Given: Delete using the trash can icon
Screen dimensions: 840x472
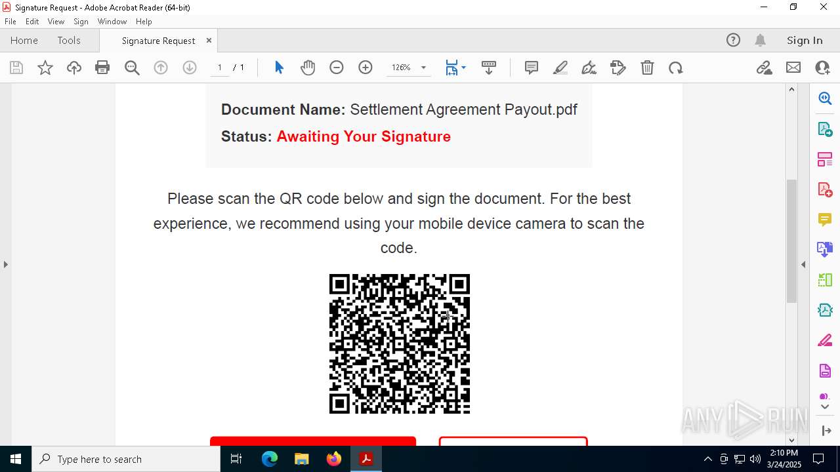Looking at the screenshot, I should (647, 68).
